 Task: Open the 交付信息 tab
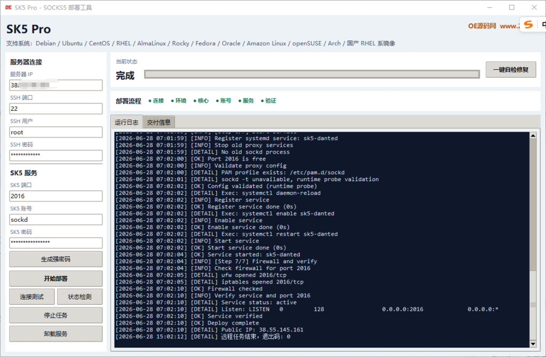(159, 122)
